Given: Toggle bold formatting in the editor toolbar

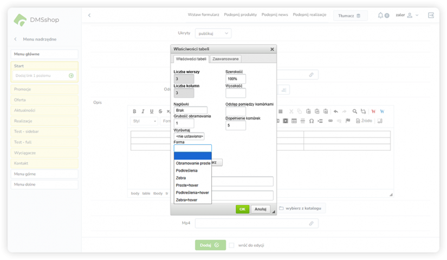Looking at the screenshot, I should [x=135, y=111].
